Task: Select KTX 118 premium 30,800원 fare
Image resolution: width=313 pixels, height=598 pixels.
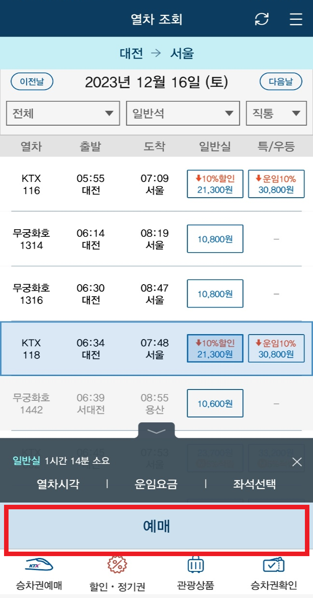Action: [276, 348]
